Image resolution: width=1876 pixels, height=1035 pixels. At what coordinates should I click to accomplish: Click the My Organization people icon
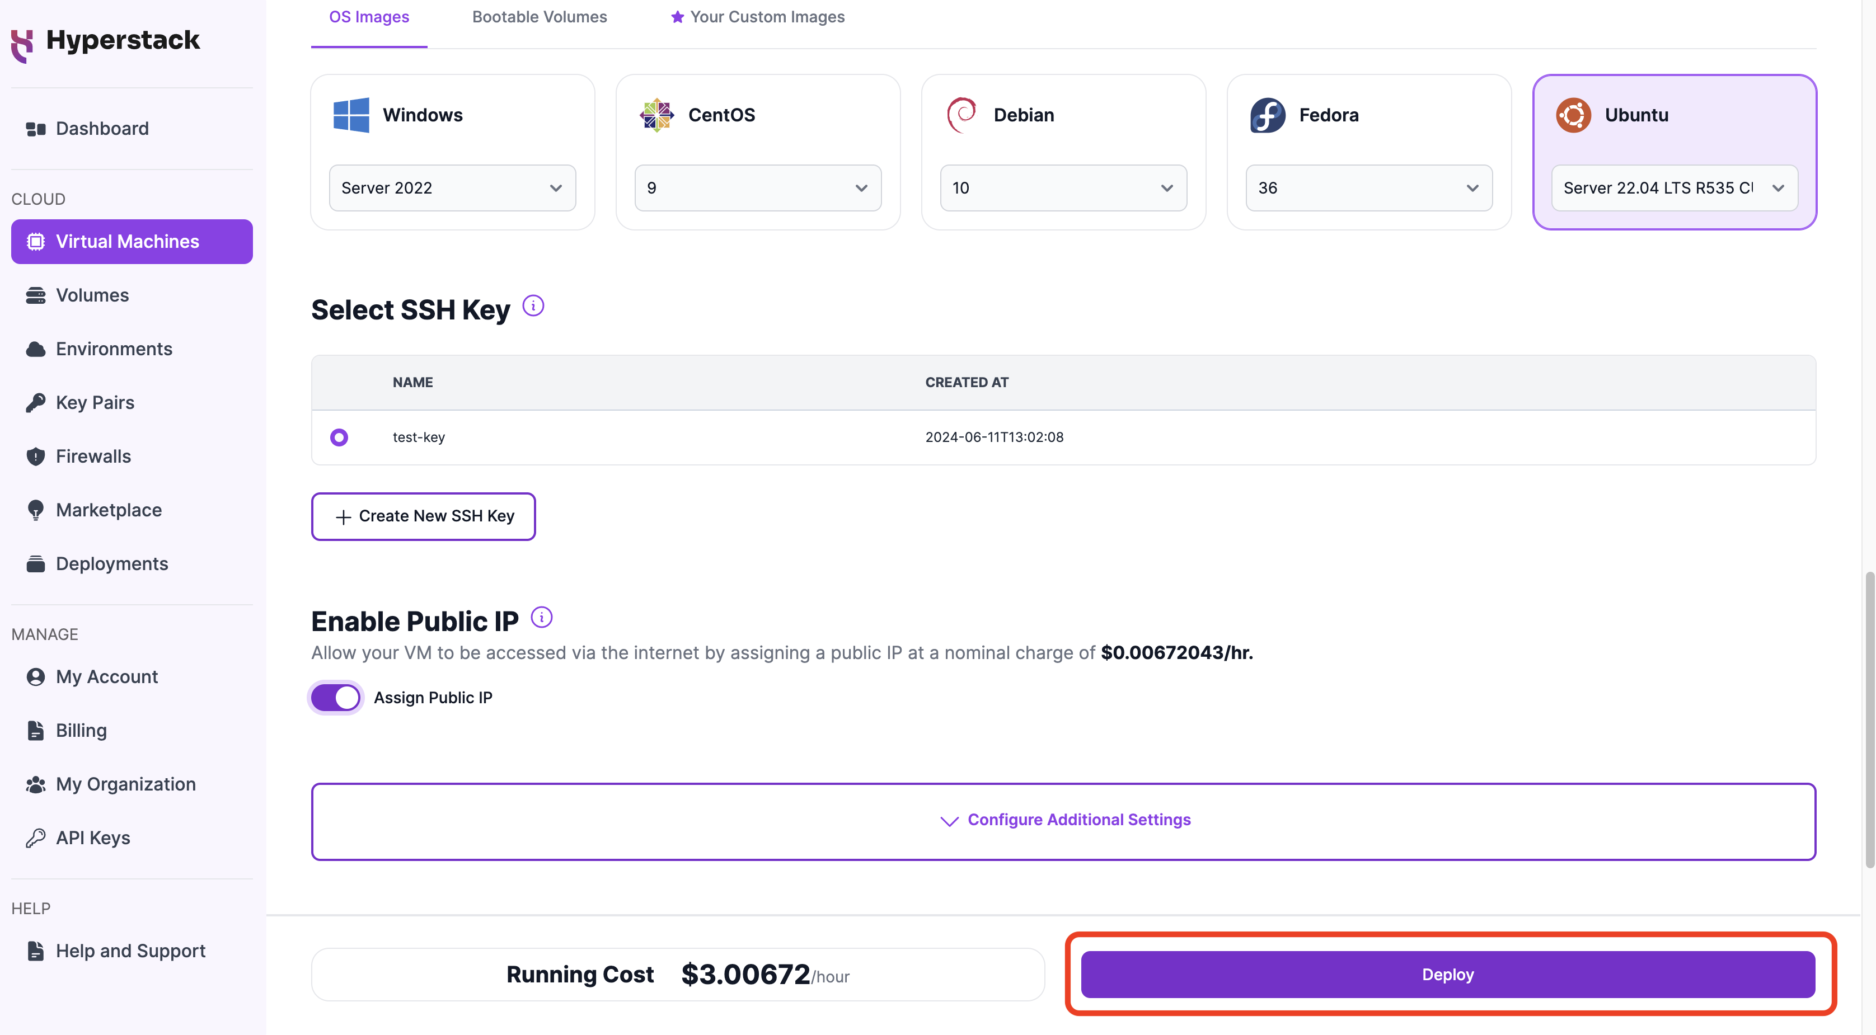pyautogui.click(x=36, y=784)
